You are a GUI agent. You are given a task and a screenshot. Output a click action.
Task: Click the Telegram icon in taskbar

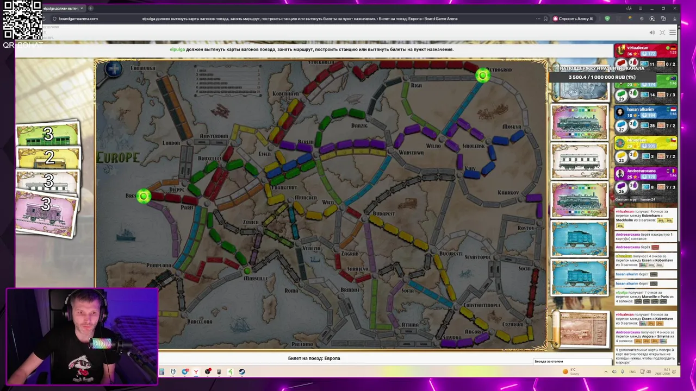click(x=185, y=372)
